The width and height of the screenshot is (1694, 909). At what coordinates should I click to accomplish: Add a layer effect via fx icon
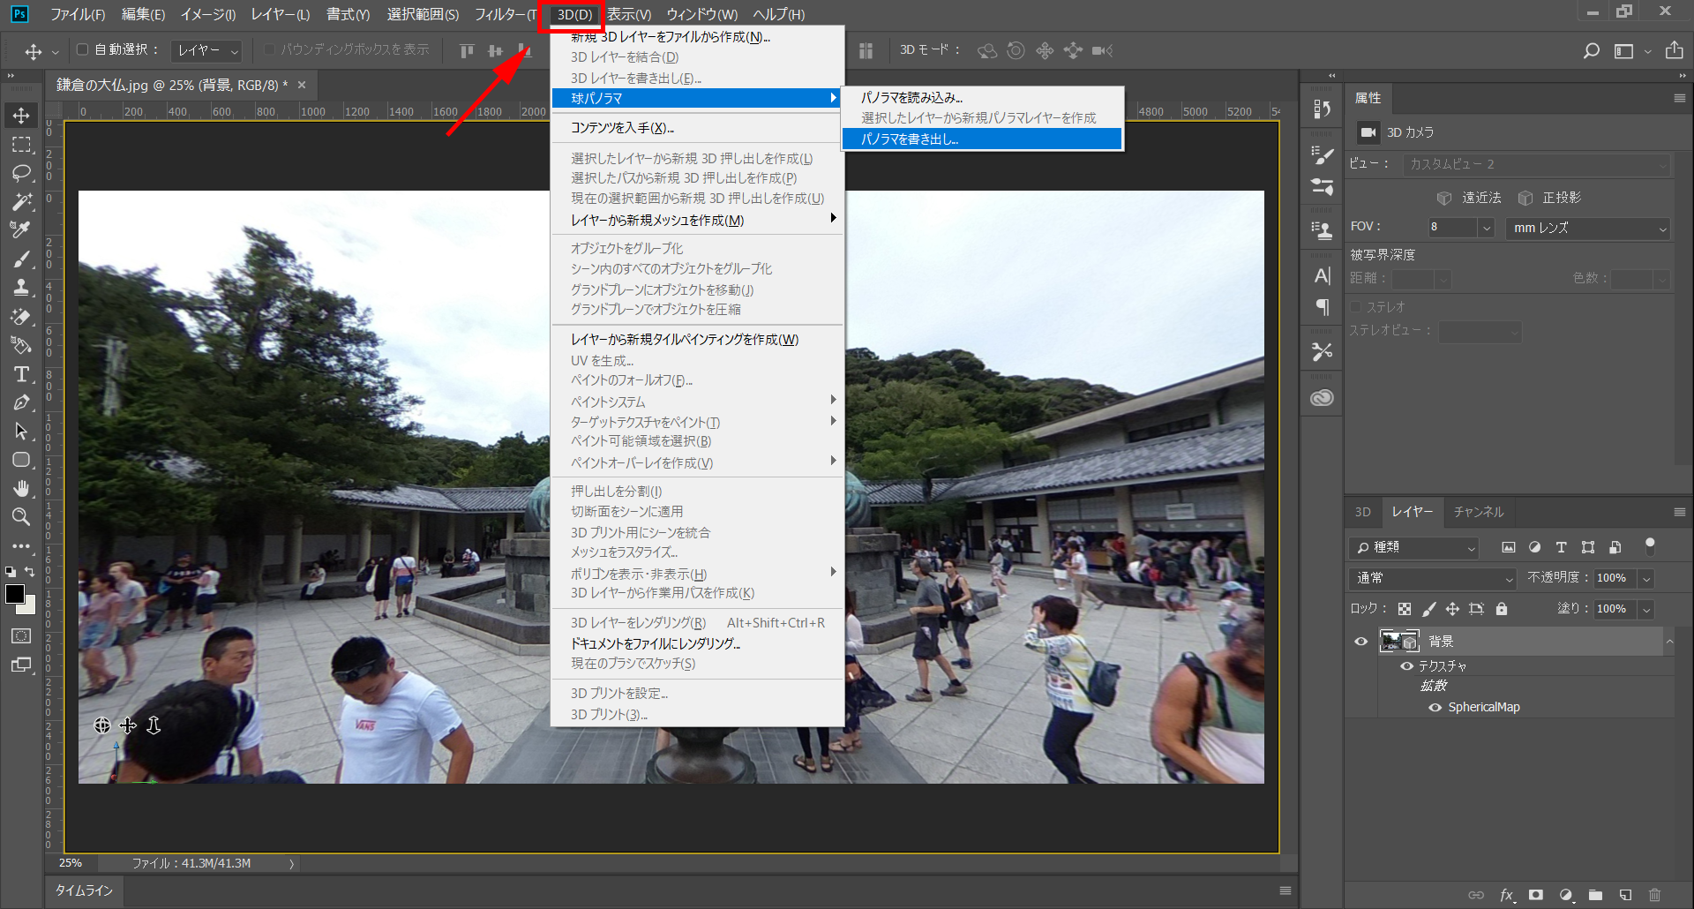point(1507,894)
